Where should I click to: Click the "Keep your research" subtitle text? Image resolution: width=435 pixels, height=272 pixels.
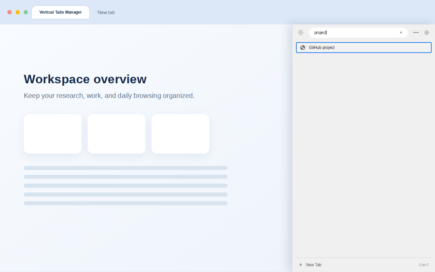tap(109, 96)
